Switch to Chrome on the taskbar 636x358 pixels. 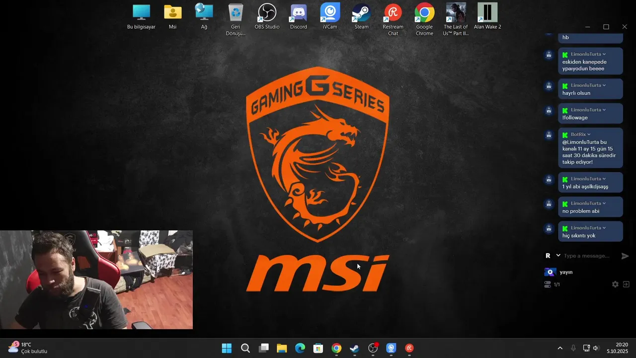(336, 348)
